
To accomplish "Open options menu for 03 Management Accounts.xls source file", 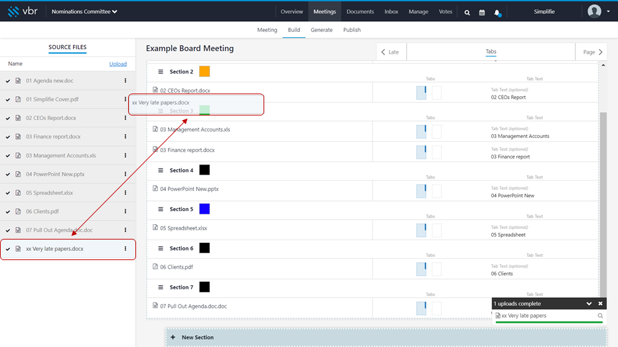I will (125, 155).
